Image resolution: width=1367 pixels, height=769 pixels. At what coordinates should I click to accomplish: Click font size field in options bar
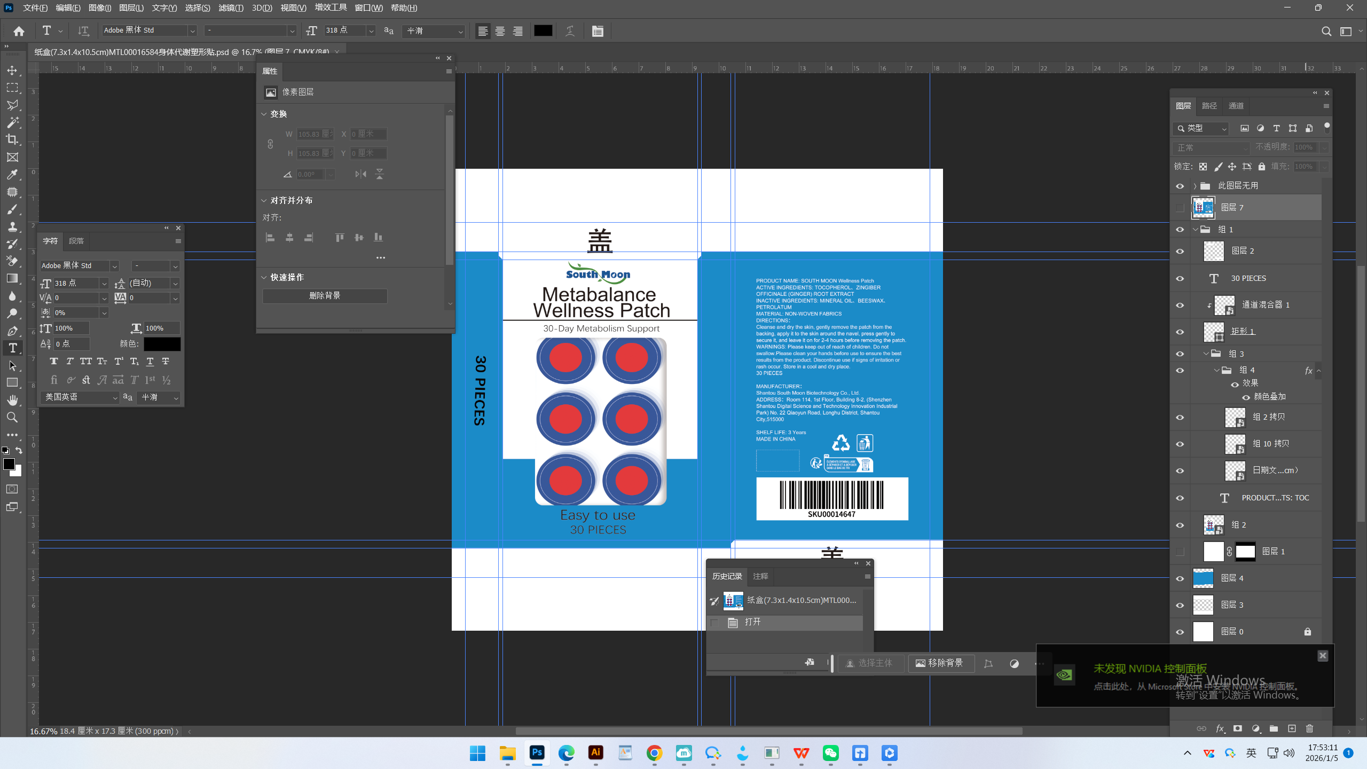pos(345,31)
